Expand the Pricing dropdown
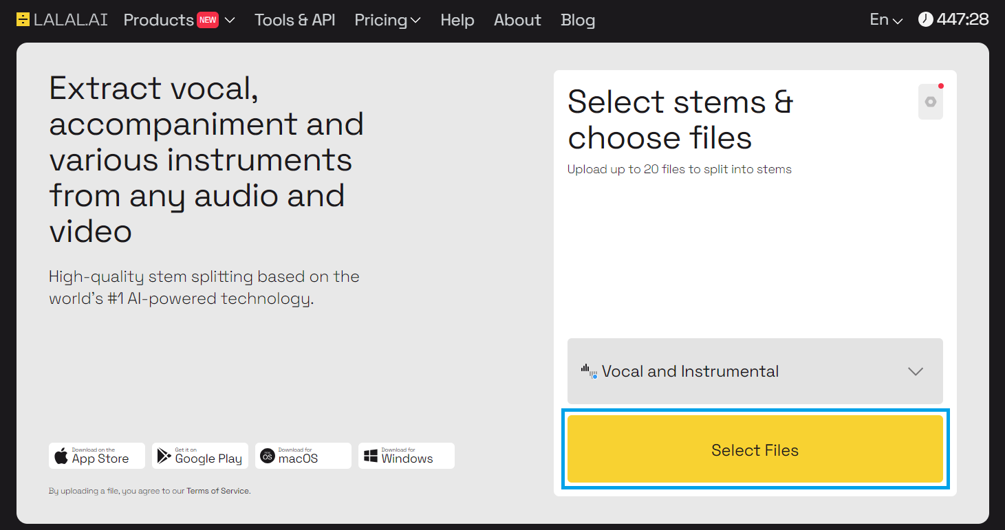This screenshot has width=1005, height=530. [387, 20]
